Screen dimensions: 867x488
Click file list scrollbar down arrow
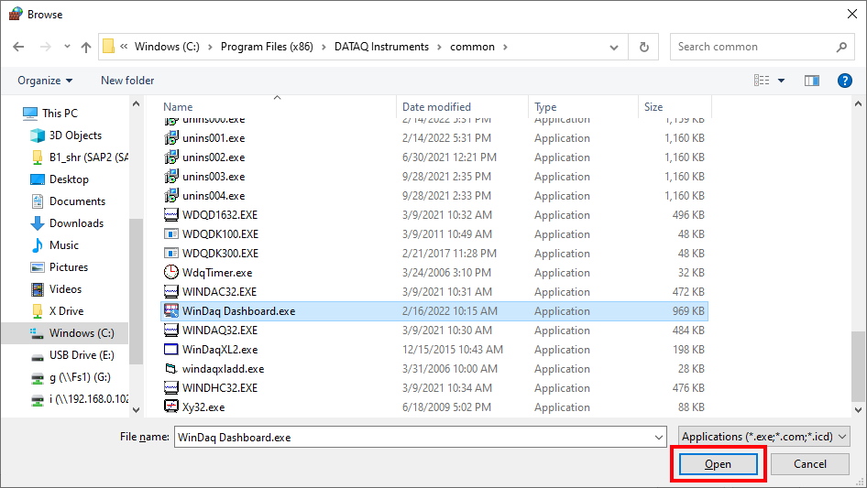click(858, 410)
